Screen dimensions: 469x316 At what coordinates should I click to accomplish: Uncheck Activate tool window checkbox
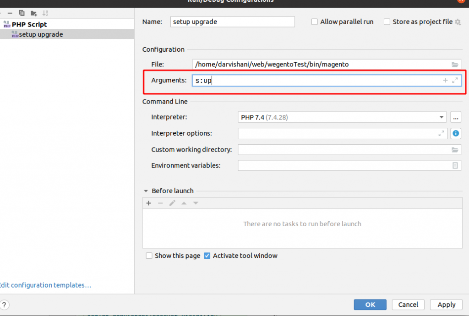coord(207,256)
